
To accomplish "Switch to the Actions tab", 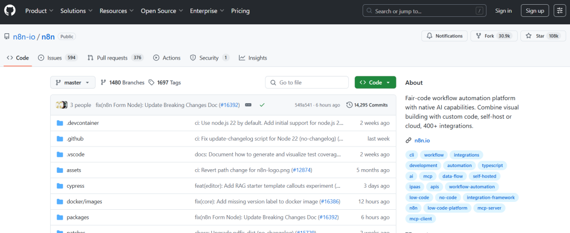I will (167, 57).
